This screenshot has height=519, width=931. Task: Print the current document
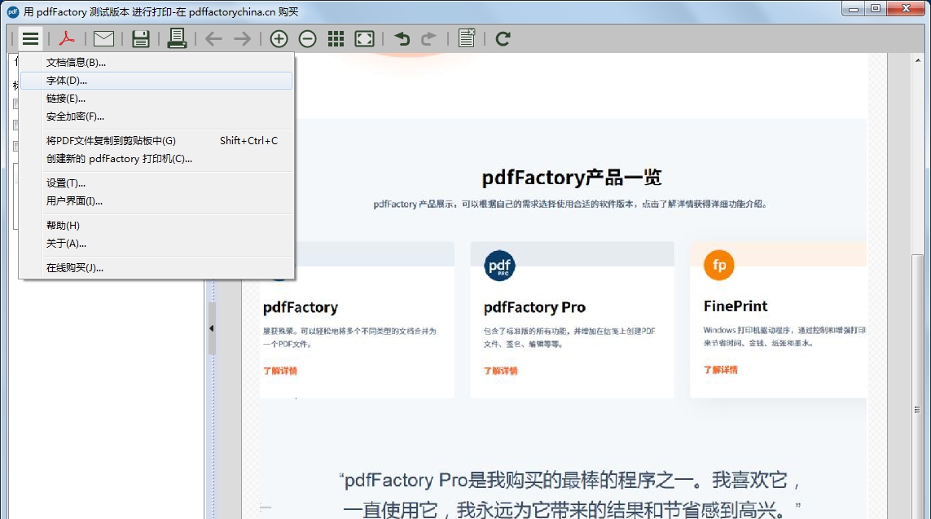(177, 38)
